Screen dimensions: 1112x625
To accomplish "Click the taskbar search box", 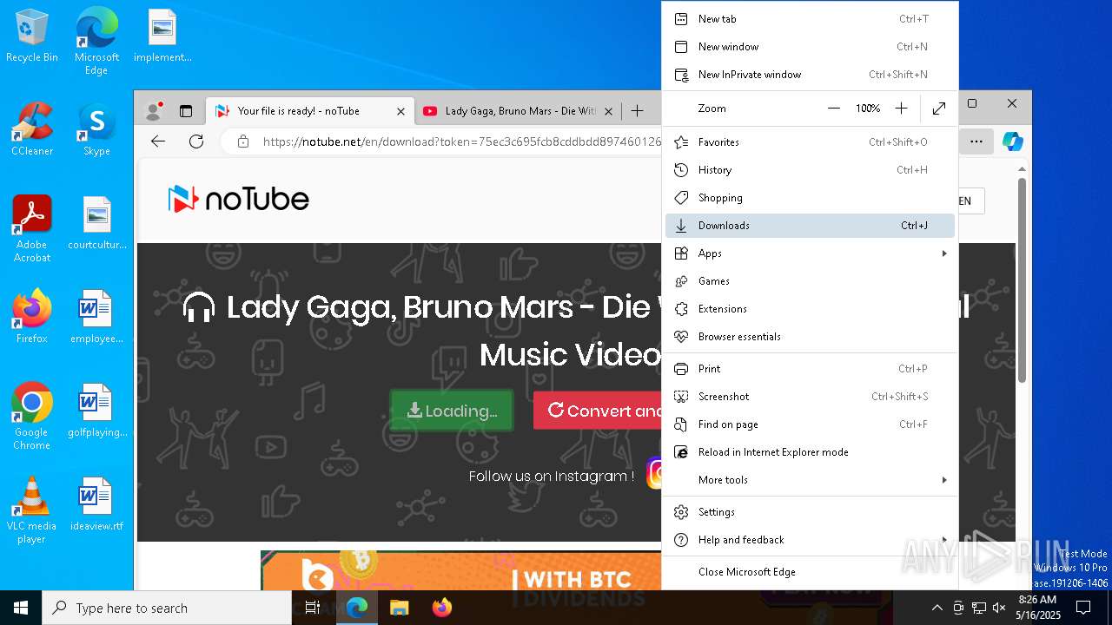I will [x=167, y=608].
